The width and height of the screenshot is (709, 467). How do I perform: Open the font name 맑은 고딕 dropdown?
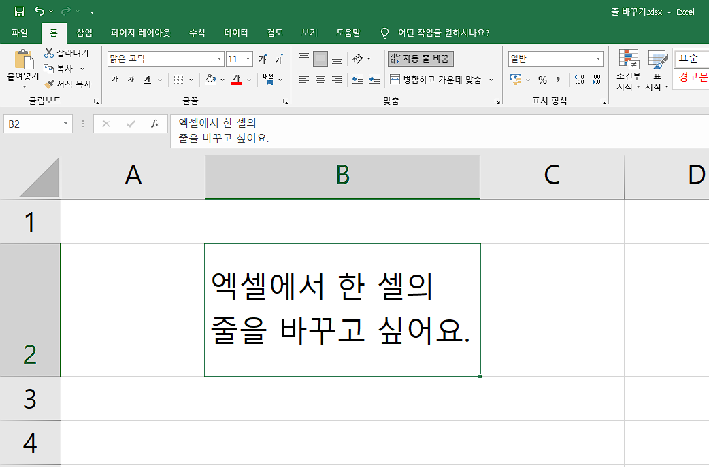219,58
